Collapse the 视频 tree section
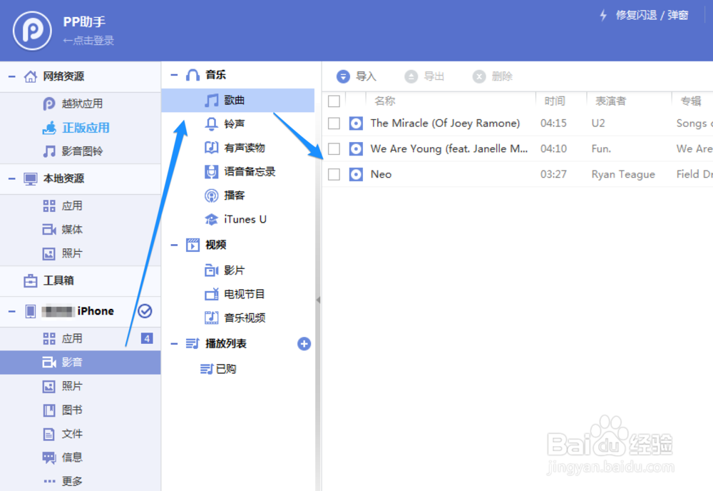The height and width of the screenshot is (491, 713). coord(173,245)
